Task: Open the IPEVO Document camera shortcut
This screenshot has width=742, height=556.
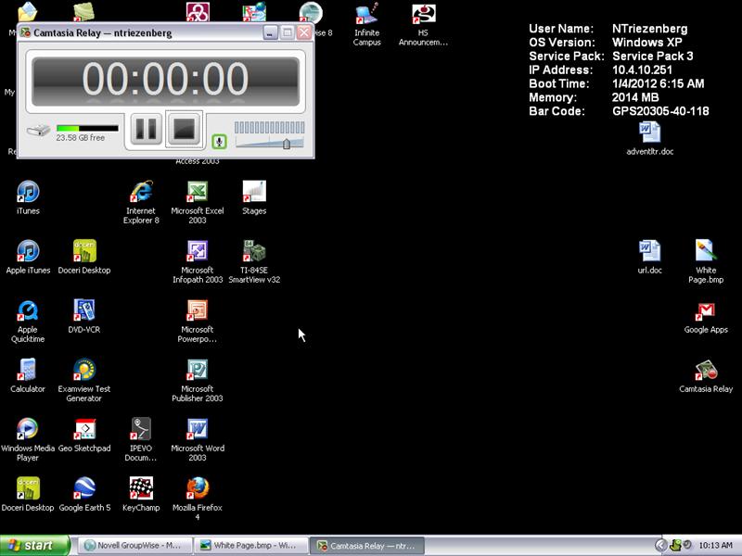Action: [141, 440]
